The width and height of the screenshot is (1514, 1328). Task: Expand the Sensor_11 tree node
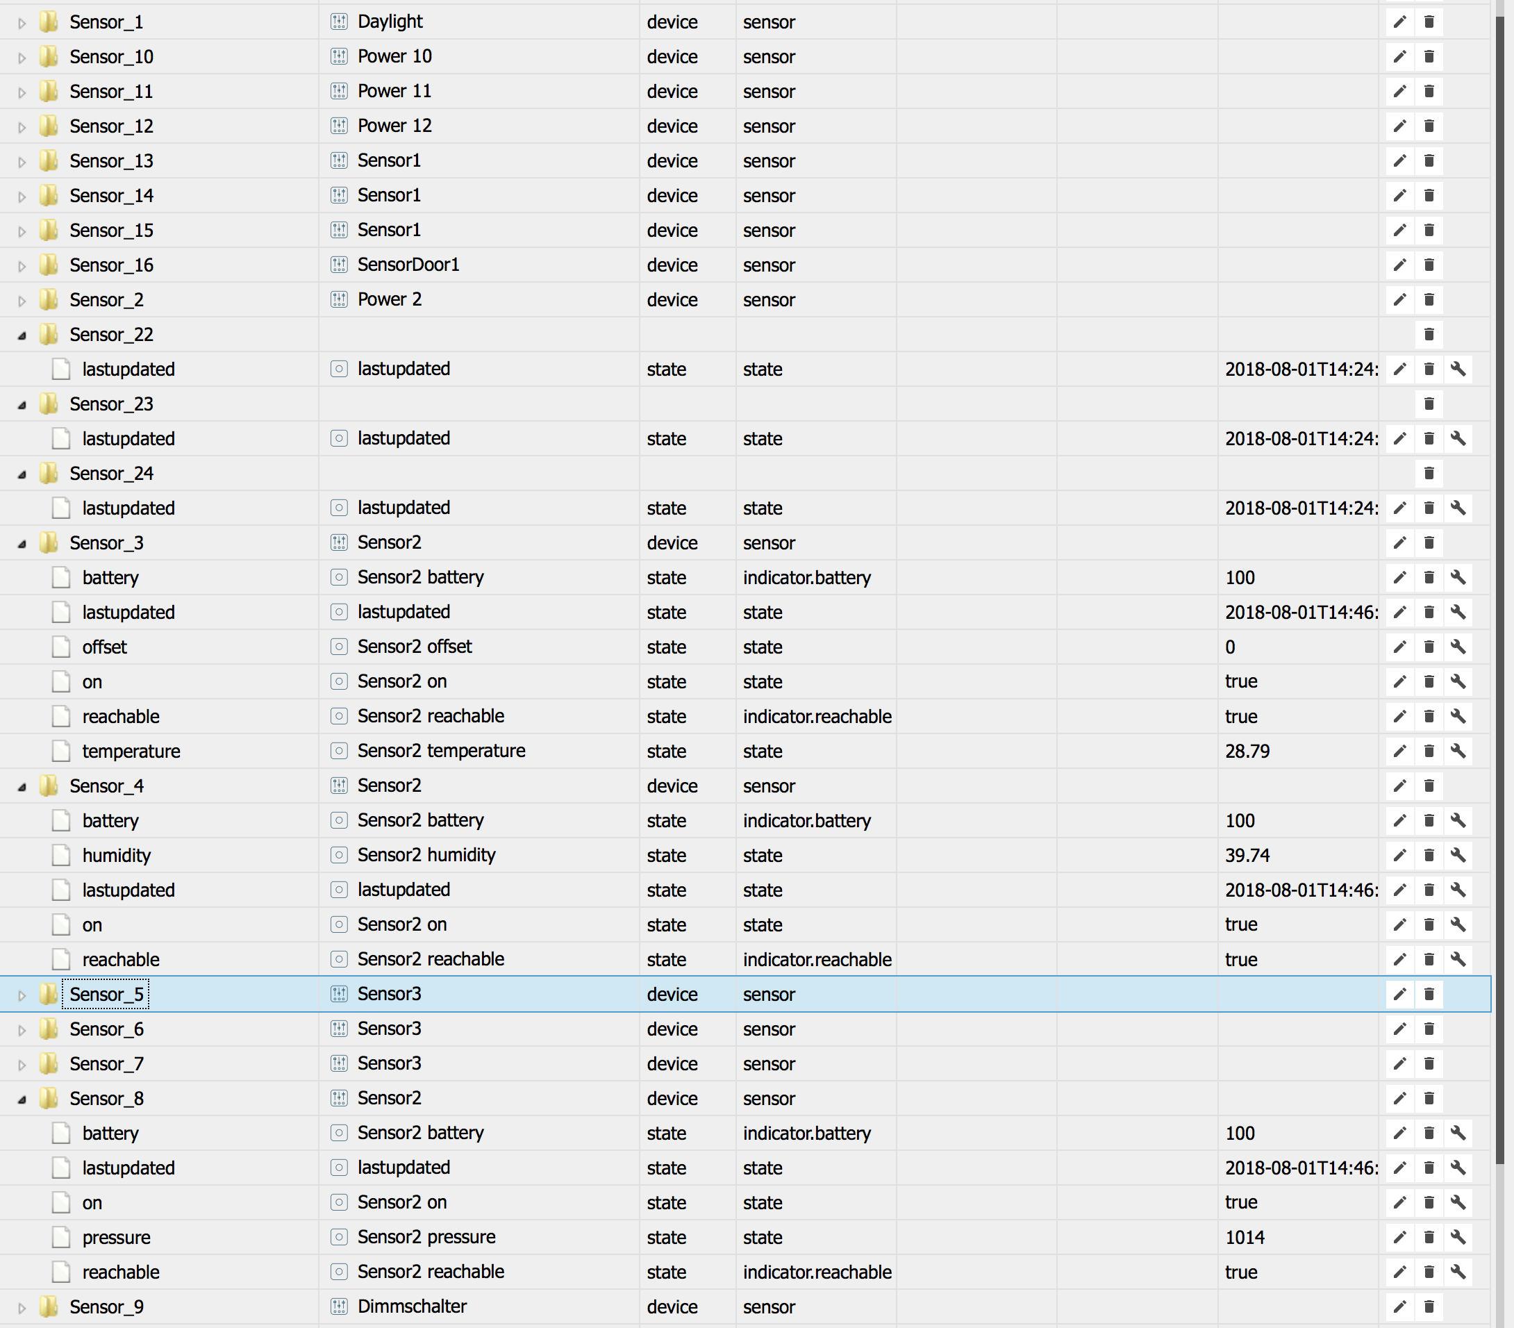(22, 92)
